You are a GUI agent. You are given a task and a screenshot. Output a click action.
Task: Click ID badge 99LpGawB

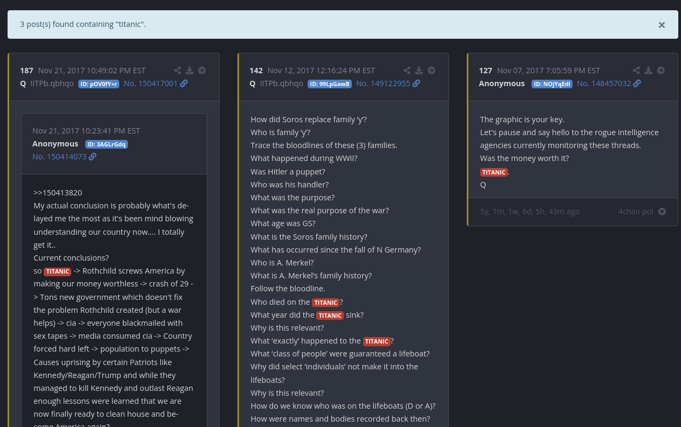tap(330, 84)
